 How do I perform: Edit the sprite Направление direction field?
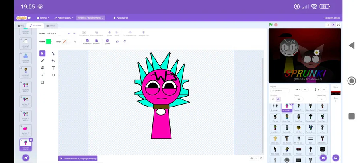[x=321, y=99]
